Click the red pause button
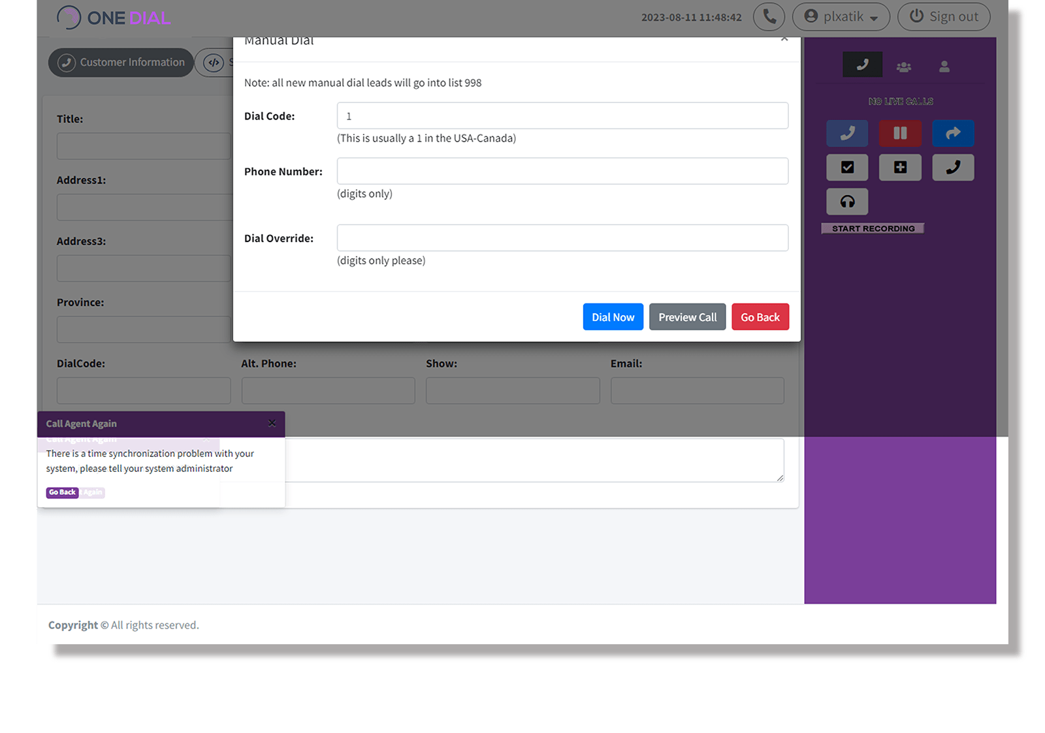 click(x=900, y=133)
